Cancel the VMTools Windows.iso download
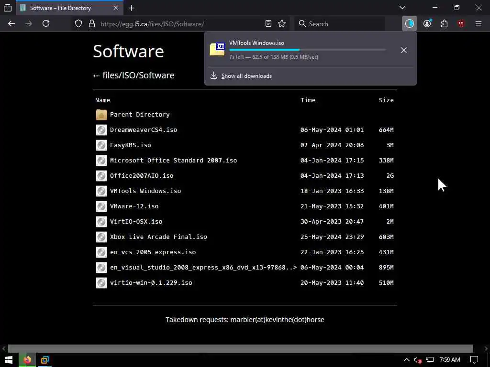Viewport: 490px width, 367px height. pyautogui.click(x=404, y=50)
